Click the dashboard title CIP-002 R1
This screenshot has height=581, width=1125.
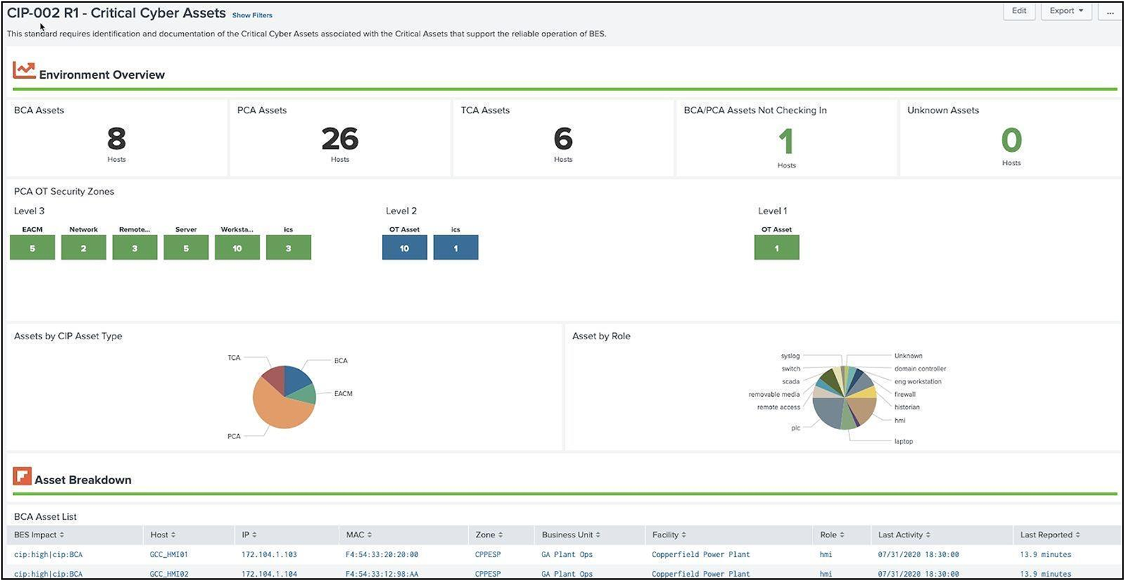tap(116, 13)
